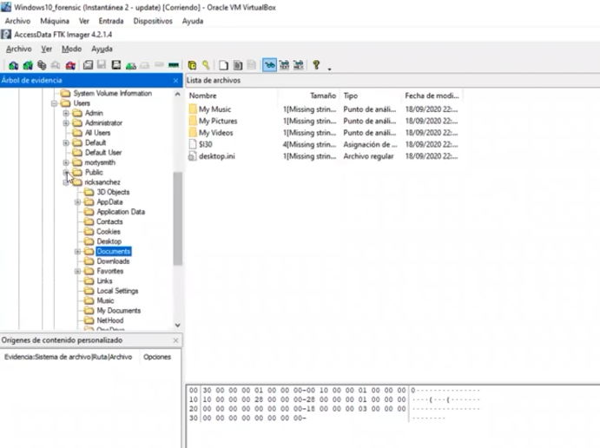
Task: Select My Videos in the file list
Action: (216, 133)
